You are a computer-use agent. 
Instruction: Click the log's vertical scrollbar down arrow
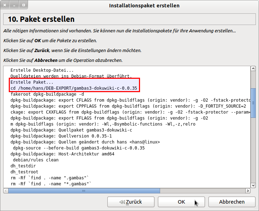[253, 185]
